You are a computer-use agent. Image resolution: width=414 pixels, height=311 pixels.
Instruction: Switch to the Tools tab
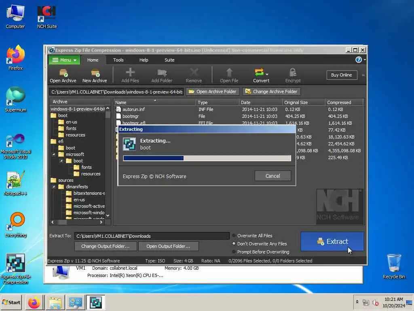(118, 60)
